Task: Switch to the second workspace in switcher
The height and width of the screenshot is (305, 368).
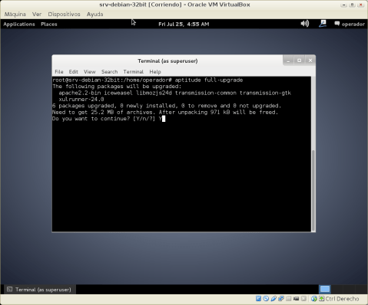Action: [x=337, y=289]
